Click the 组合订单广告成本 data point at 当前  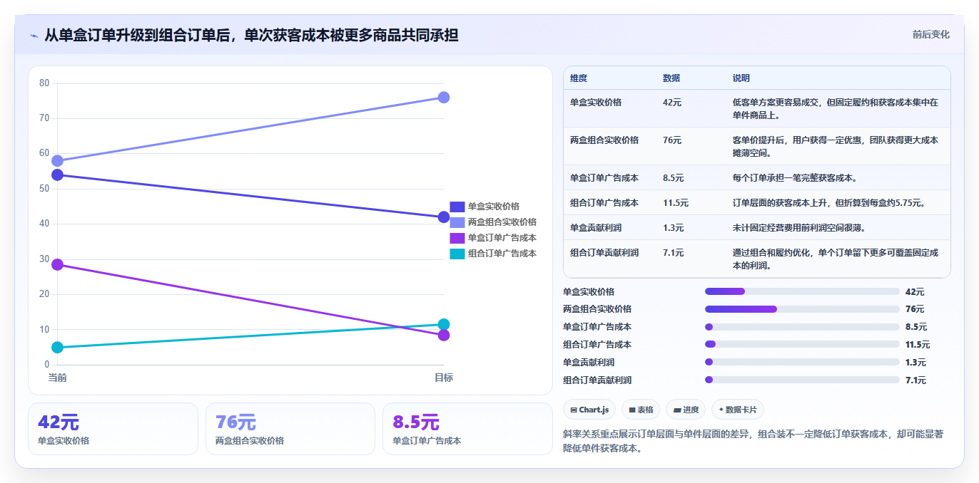pos(58,347)
